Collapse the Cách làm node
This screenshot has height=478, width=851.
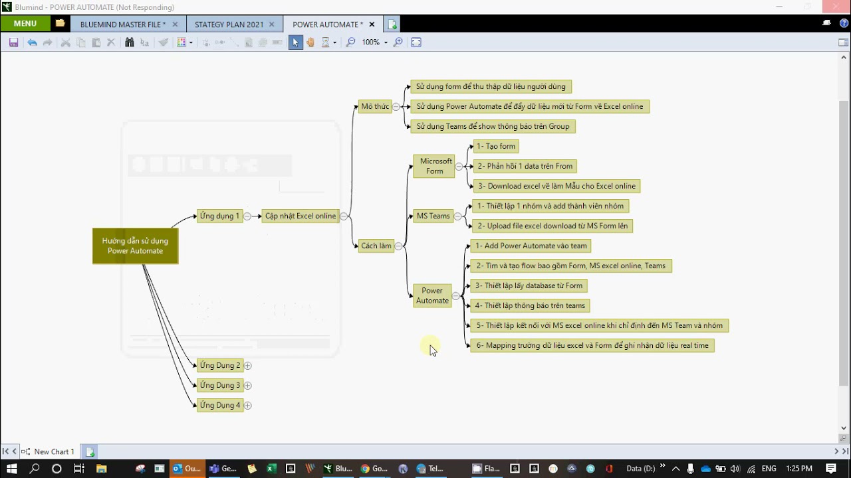coord(398,246)
